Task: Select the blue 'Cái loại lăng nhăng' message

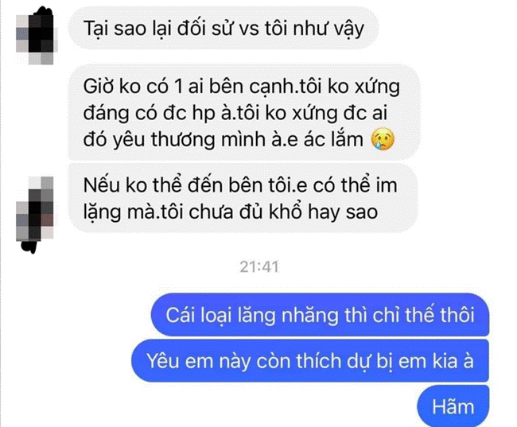Action: (x=320, y=315)
